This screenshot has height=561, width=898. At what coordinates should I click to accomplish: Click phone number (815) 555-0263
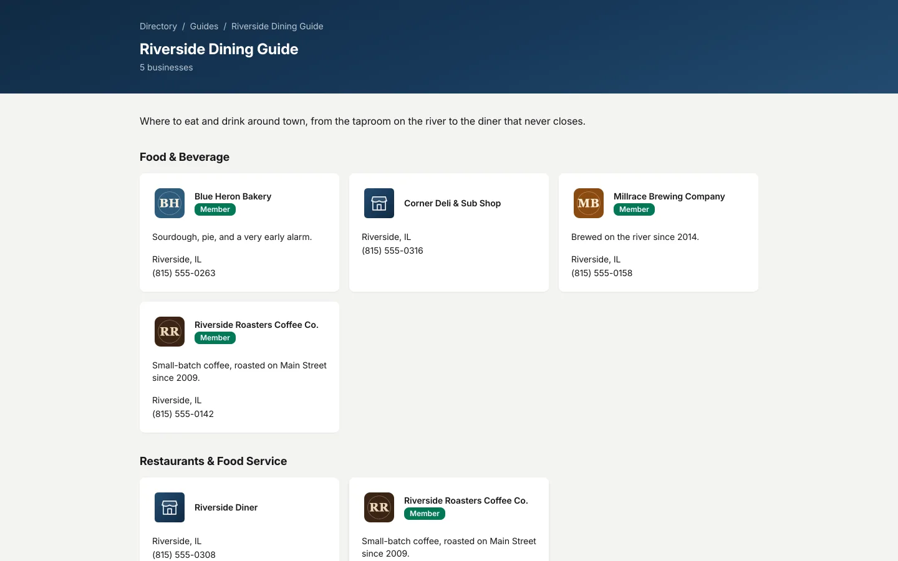tap(184, 273)
